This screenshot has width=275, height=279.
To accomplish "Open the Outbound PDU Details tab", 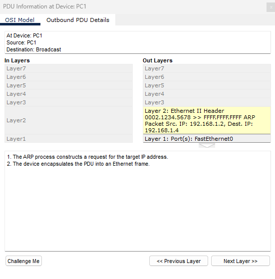I will click(78, 20).
